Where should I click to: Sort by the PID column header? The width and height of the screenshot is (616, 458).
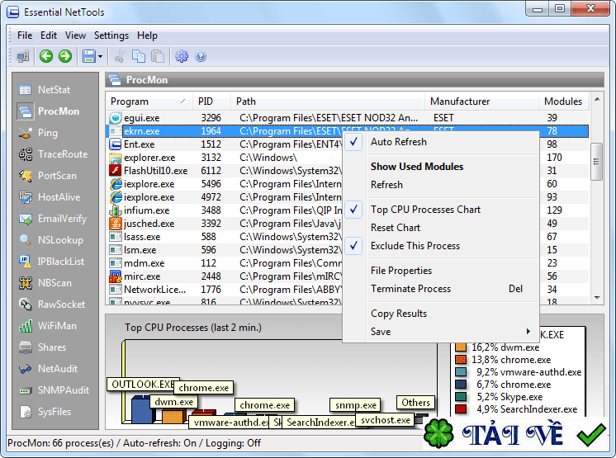tap(211, 102)
